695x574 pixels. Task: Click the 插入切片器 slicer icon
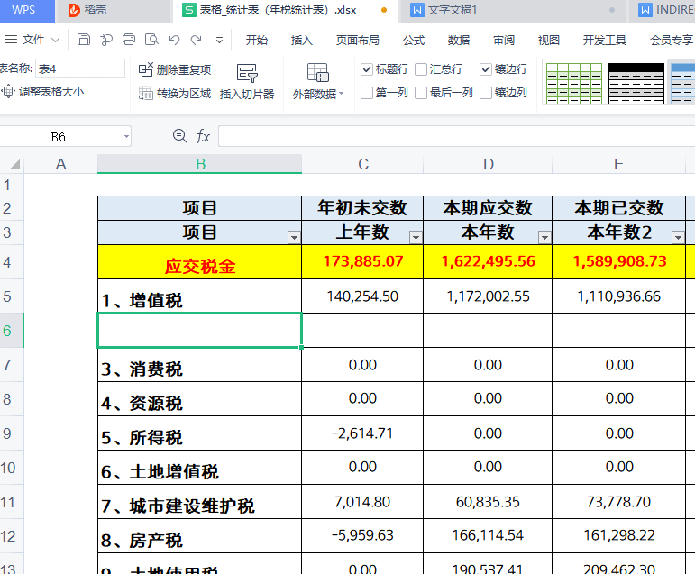point(247,81)
